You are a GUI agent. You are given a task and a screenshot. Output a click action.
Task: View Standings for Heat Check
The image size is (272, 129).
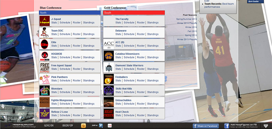(153, 115)
